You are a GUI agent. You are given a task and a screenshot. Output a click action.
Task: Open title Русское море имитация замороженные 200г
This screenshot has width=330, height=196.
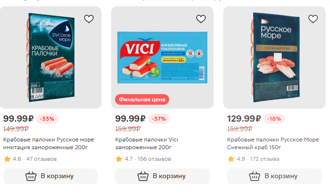49,143
